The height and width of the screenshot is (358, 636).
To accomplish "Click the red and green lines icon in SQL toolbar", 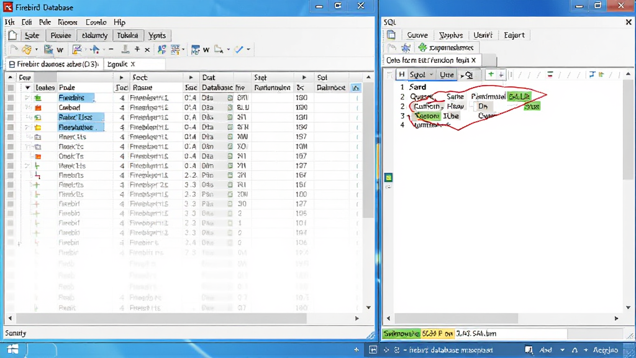I will tap(550, 75).
